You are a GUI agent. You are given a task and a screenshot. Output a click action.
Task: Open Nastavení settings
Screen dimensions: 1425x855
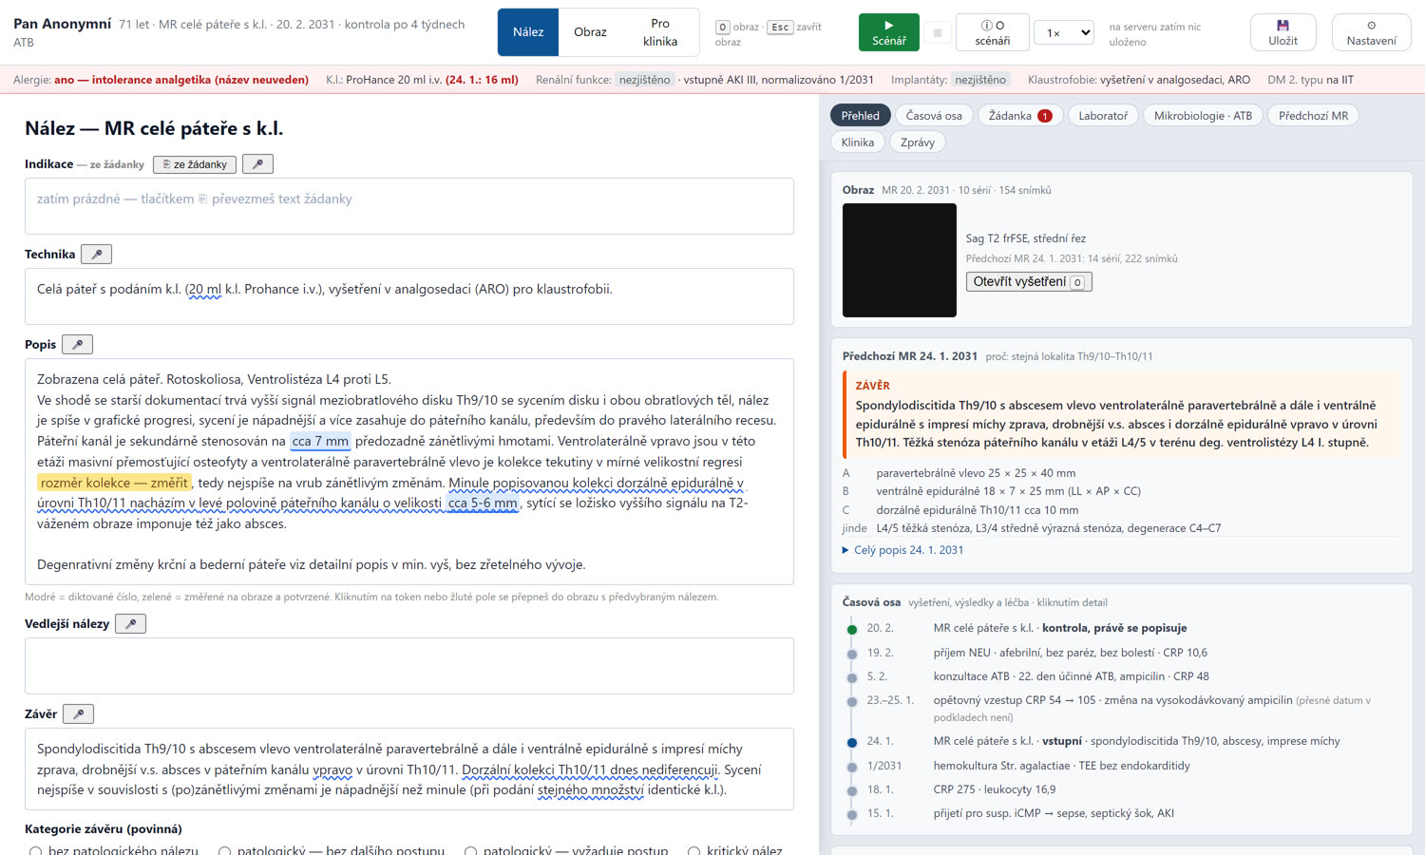point(1371,32)
